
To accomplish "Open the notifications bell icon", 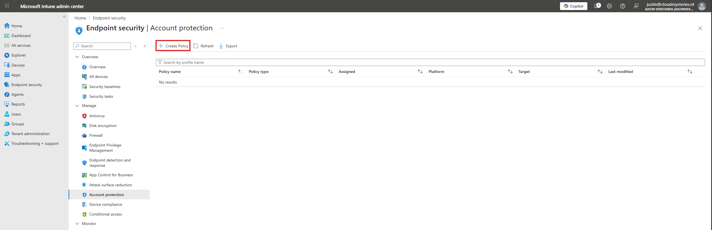I will click(x=597, y=6).
